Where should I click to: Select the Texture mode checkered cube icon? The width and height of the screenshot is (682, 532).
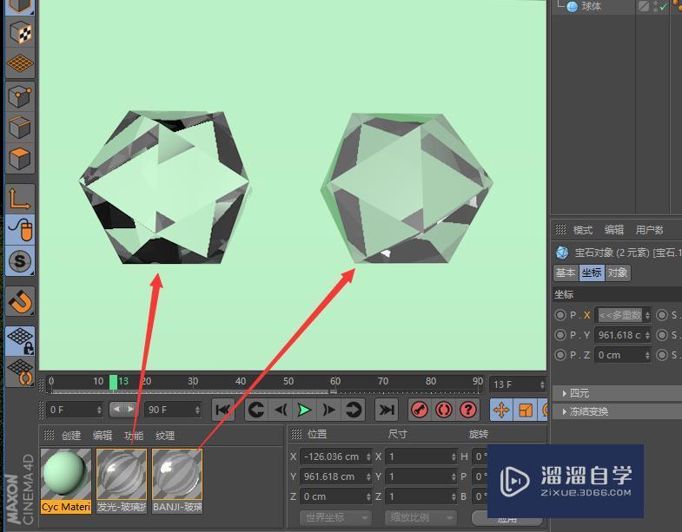pos(20,32)
